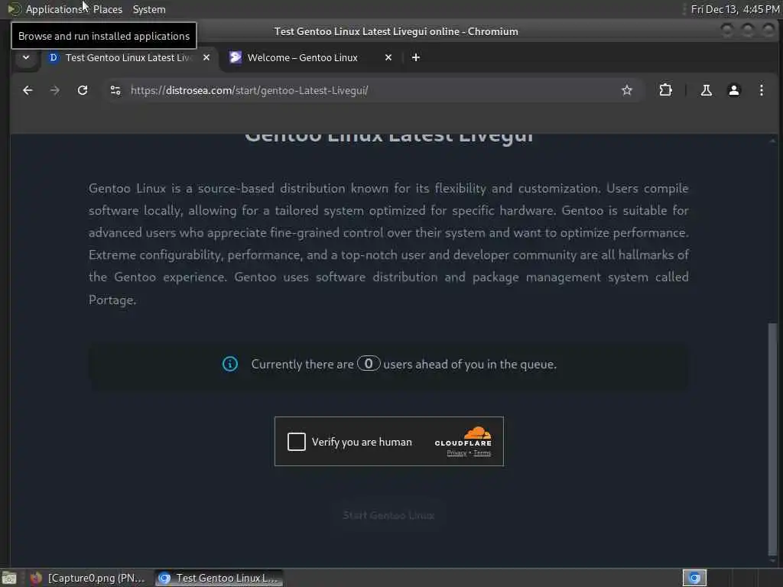The image size is (783, 587).
Task: Click the clock showing Fri Dec 13
Action: coord(735,9)
